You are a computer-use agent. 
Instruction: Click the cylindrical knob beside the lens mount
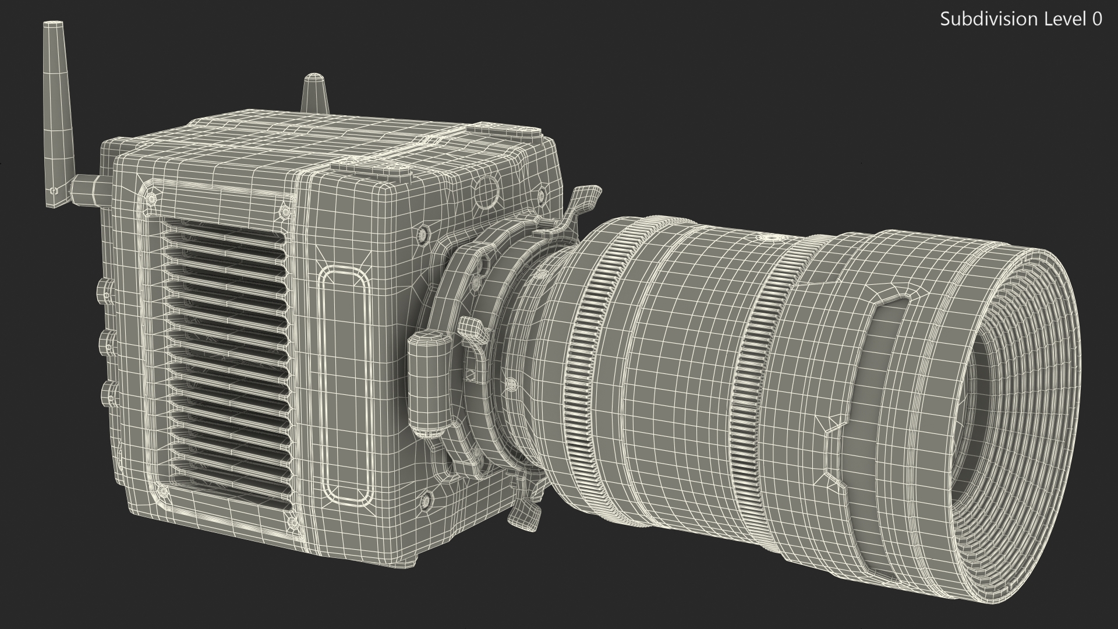[x=431, y=381]
